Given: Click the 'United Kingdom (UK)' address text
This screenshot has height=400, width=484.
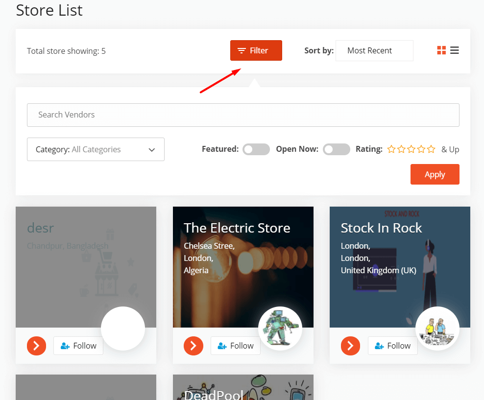Looking at the screenshot, I should click(x=379, y=270).
